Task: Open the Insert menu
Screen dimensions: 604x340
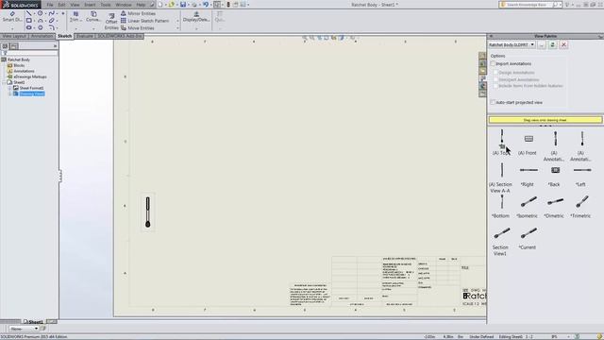Action: pos(90,5)
